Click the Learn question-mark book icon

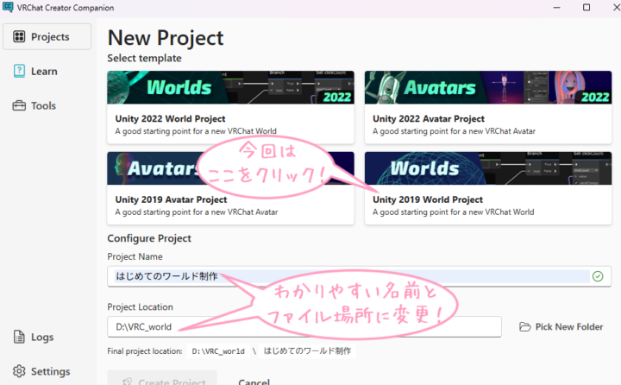pyautogui.click(x=19, y=71)
